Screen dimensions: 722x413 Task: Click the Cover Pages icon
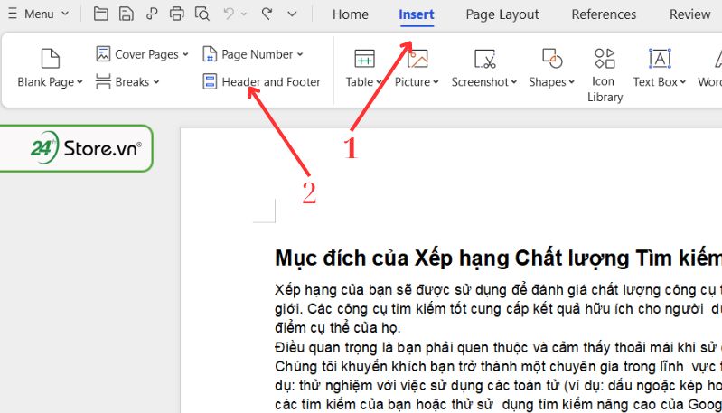(103, 54)
